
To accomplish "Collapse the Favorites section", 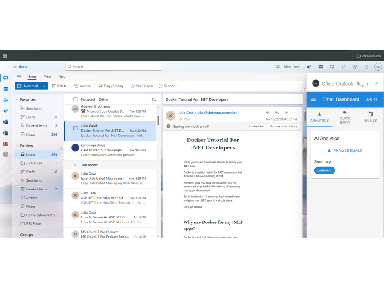I will click(x=17, y=99).
